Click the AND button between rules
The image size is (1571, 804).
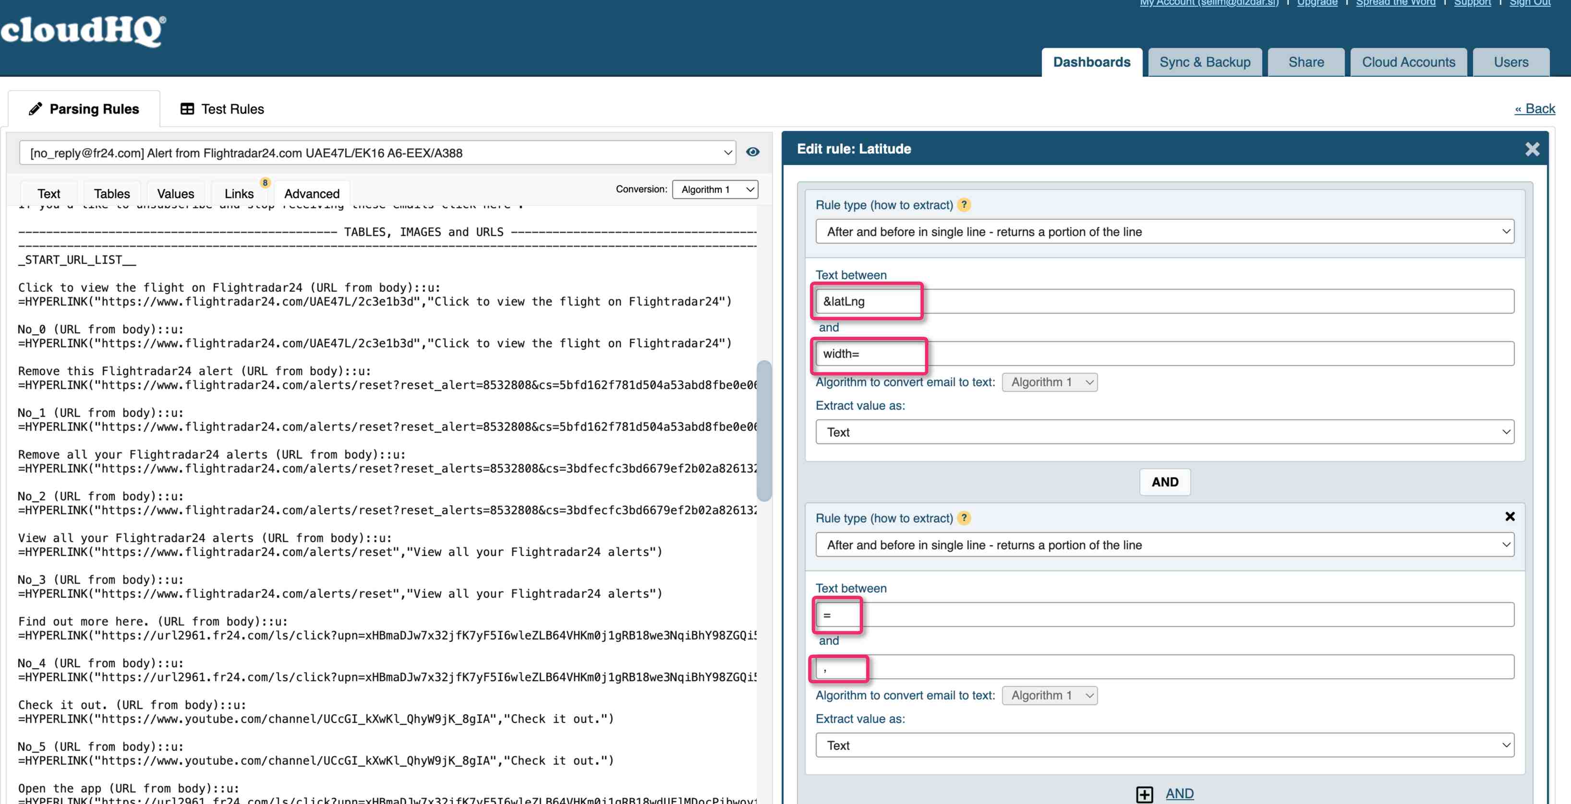[x=1165, y=482]
